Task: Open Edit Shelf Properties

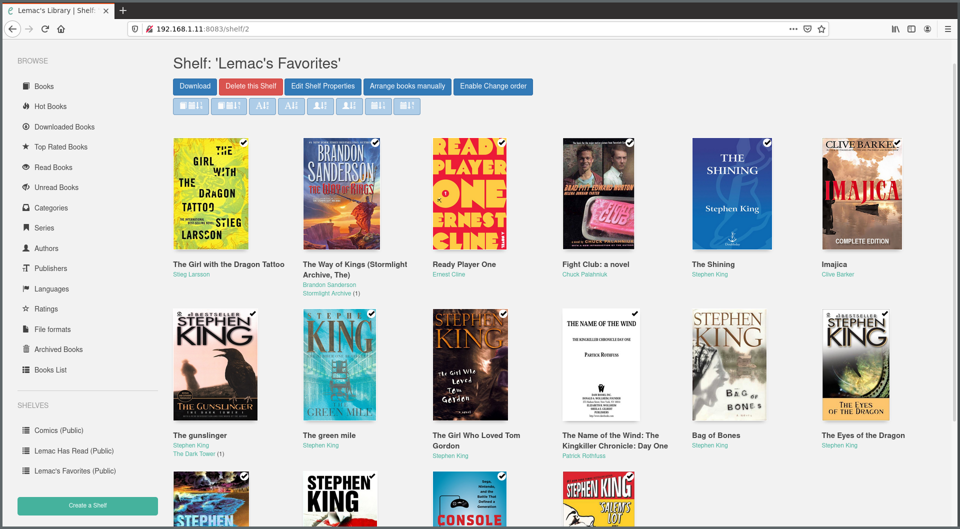Action: click(x=323, y=86)
